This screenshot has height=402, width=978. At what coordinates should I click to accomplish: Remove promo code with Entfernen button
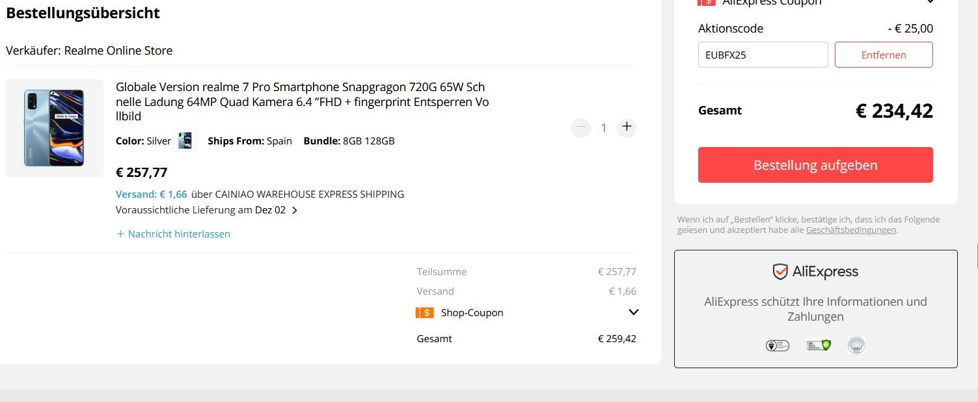point(884,55)
